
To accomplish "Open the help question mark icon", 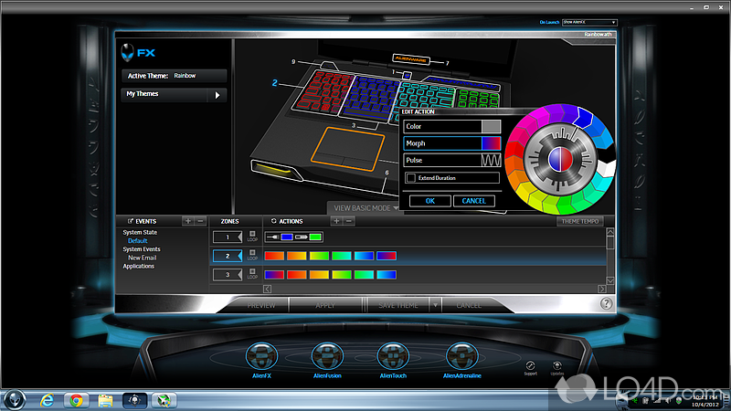I will point(606,304).
